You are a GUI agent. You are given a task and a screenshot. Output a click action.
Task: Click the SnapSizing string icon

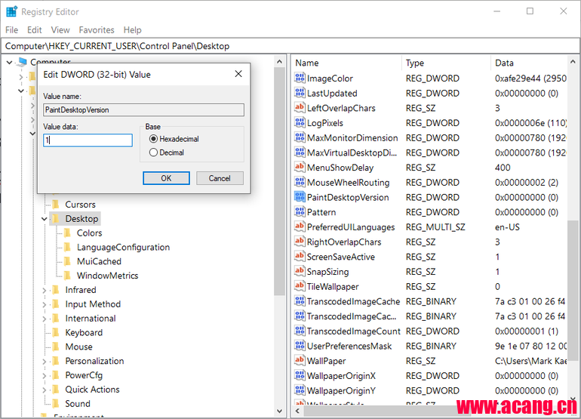[300, 272]
